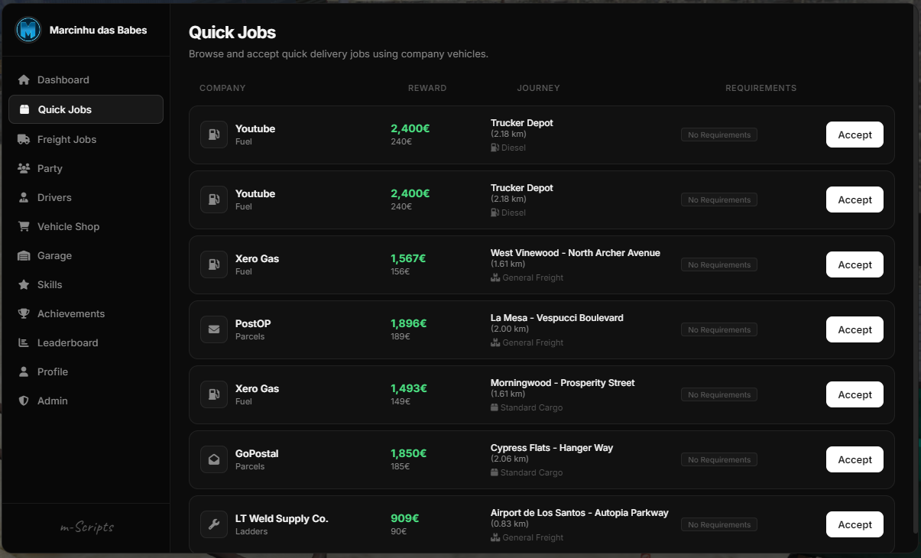Select 'Cypress Flats - Hanger Way' journey text
Image resolution: width=921 pixels, height=558 pixels.
(552, 448)
